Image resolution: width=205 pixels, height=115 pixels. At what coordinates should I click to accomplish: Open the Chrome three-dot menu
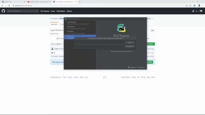pos(203,6)
